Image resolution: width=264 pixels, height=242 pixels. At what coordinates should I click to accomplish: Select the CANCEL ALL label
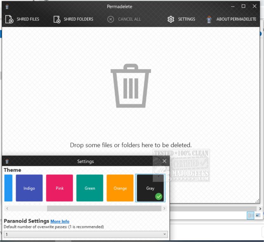tap(129, 19)
